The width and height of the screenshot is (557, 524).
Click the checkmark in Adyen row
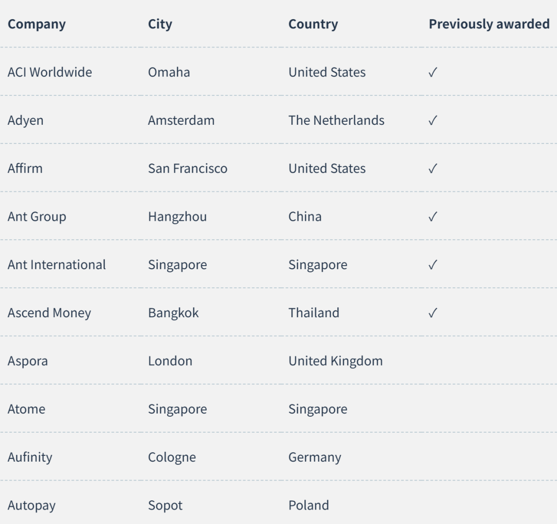point(433,121)
